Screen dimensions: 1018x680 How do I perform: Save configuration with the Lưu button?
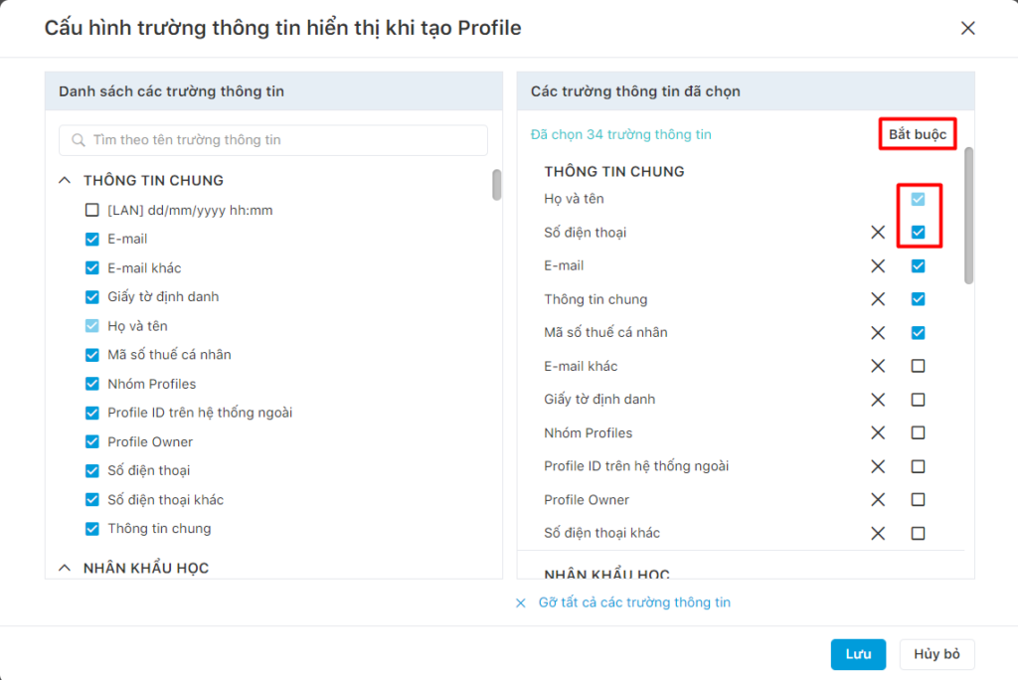coord(858,654)
